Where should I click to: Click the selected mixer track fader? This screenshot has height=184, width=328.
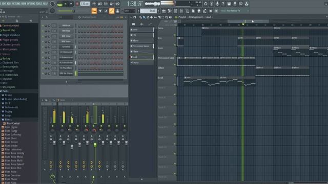click(95, 145)
